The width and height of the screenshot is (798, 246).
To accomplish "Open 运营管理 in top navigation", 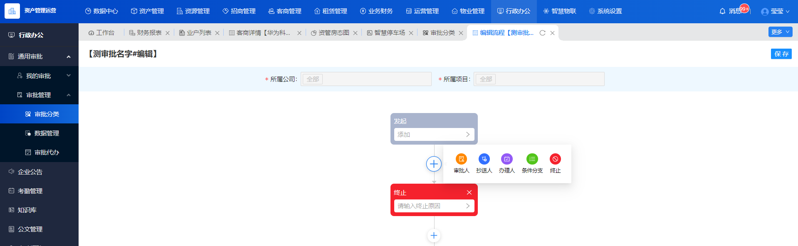I will click(422, 11).
